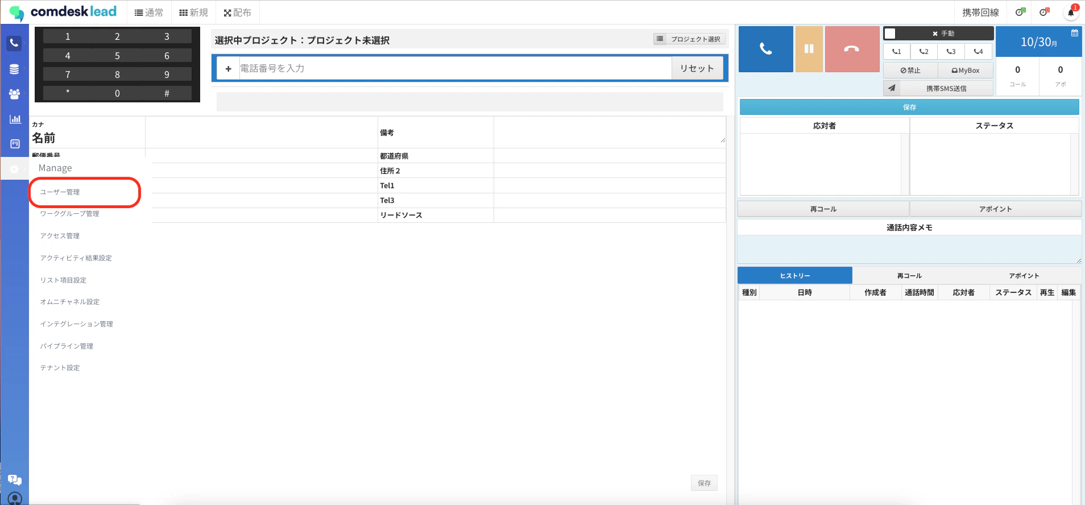Screen dimensions: 1085x505
Task: Click the 携帯回線 label in header
Action: pyautogui.click(x=980, y=13)
